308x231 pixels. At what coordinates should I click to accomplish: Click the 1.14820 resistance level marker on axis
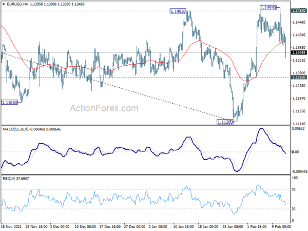(x=299, y=11)
